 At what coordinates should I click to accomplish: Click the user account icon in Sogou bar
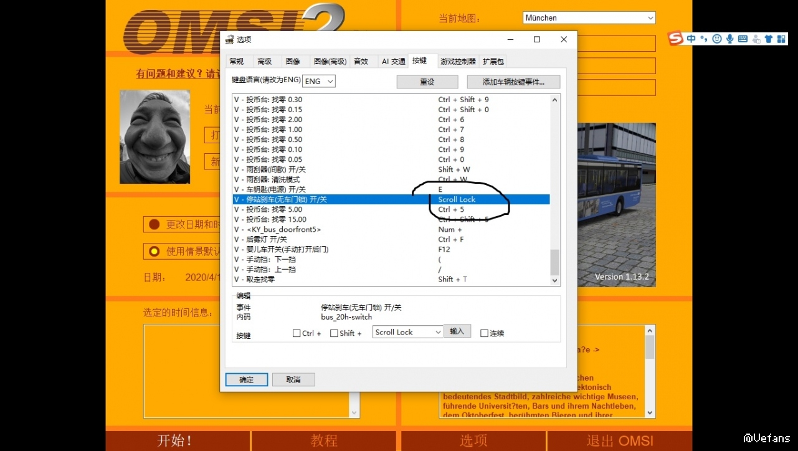(756, 39)
